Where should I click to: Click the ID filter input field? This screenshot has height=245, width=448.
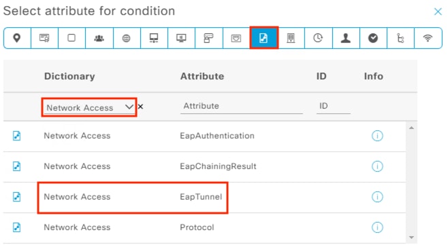(x=334, y=106)
